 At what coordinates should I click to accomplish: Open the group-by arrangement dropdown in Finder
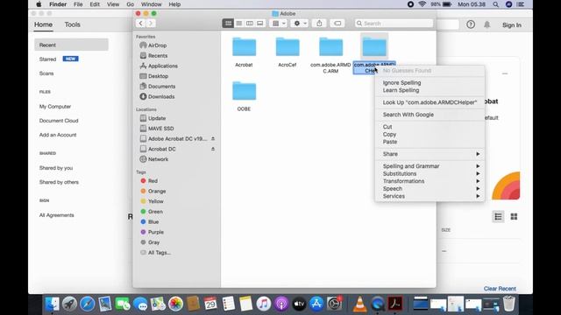coord(279,24)
